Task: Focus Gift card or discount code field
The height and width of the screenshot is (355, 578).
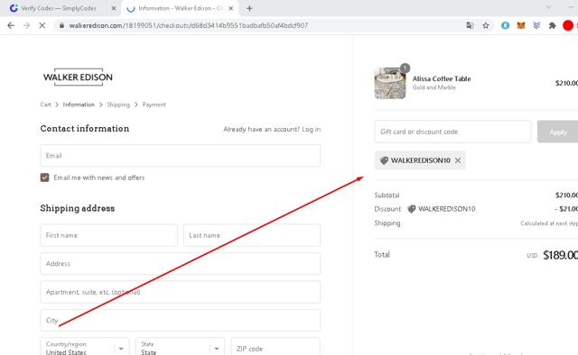Action: tap(452, 132)
